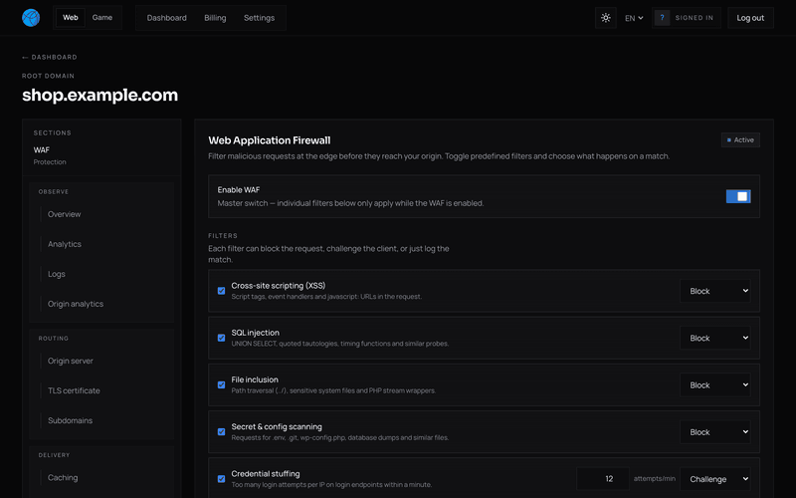Click the attempts/min input showing 12

click(603, 479)
